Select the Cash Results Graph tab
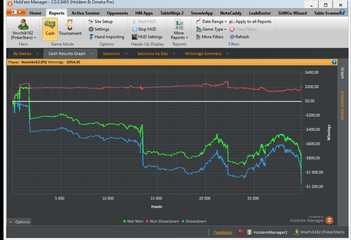 tap(67, 54)
